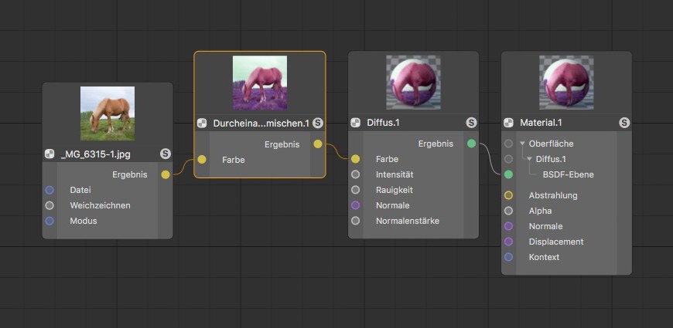Click the Oberfläche group port on Material.1
This screenshot has width=673, height=328.
point(508,144)
